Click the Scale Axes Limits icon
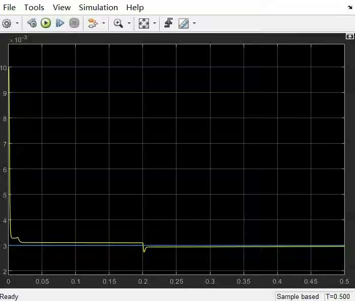Image resolution: width=355 pixels, height=301 pixels. click(x=144, y=23)
